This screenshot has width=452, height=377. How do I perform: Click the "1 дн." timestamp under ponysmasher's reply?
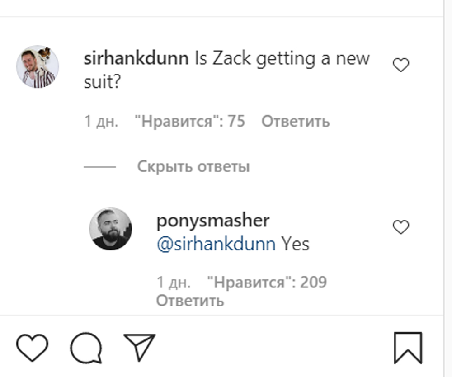174,283
